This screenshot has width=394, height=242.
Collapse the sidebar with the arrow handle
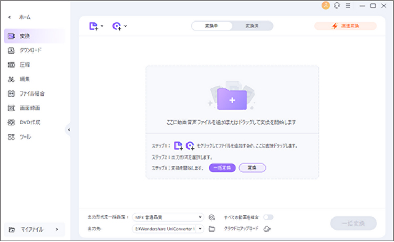(x=68, y=130)
